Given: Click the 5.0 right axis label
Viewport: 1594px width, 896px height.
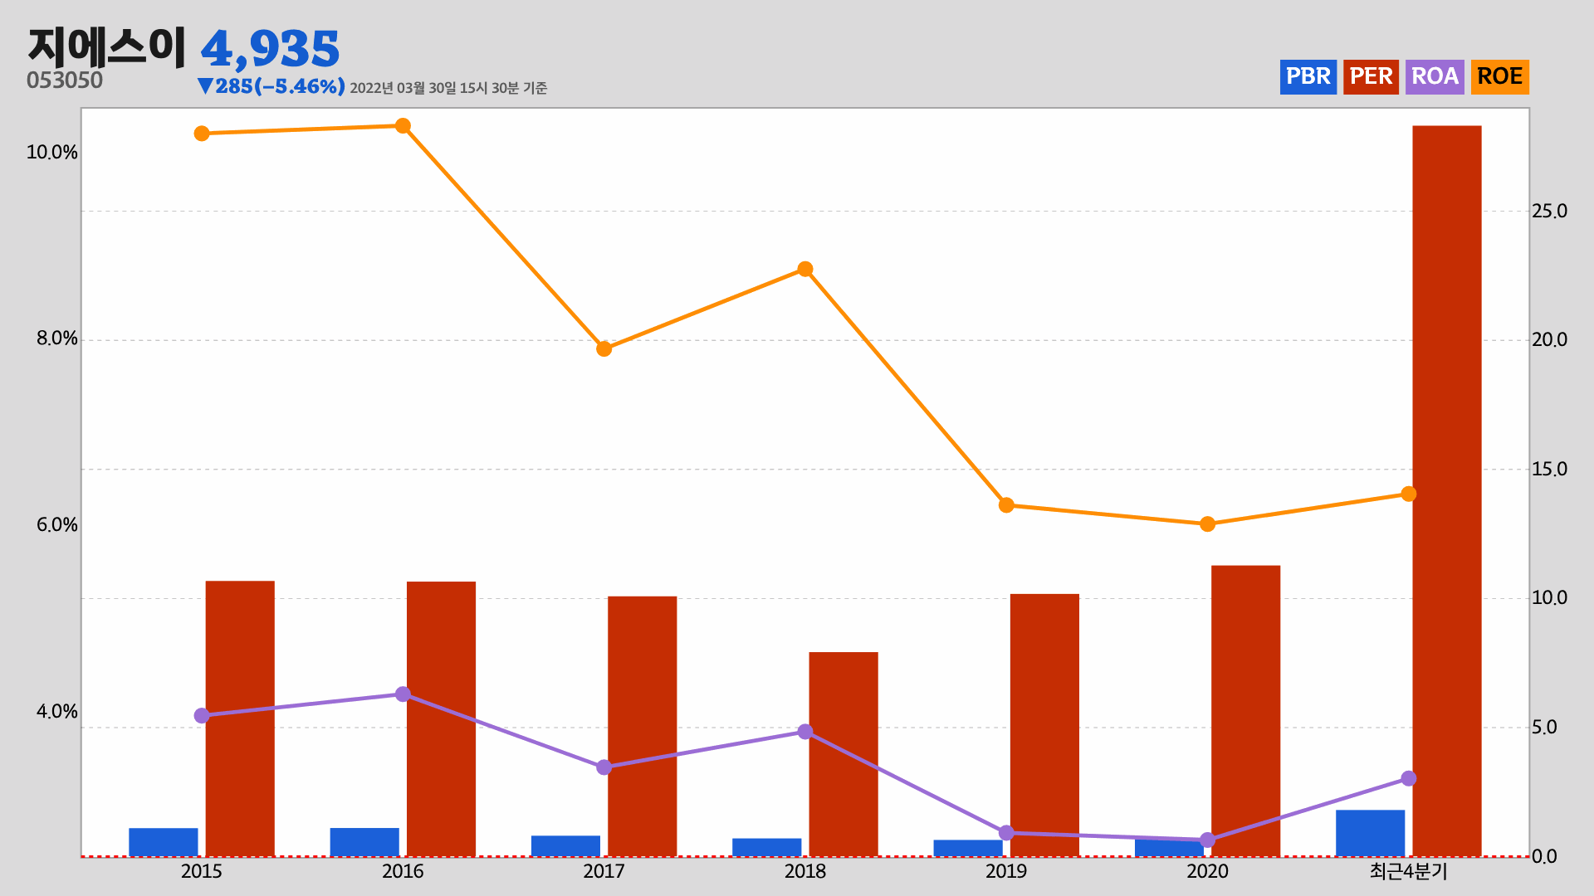Looking at the screenshot, I should (x=1544, y=727).
